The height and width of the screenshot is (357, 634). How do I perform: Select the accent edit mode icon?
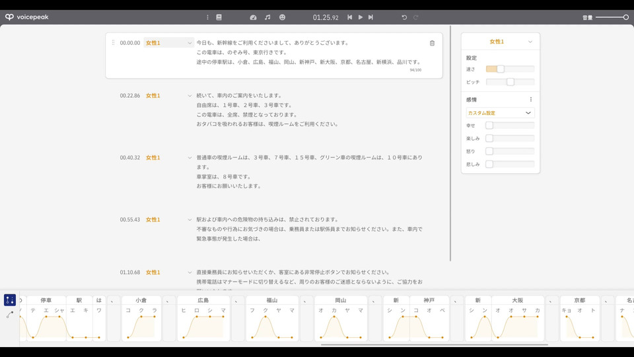10,300
